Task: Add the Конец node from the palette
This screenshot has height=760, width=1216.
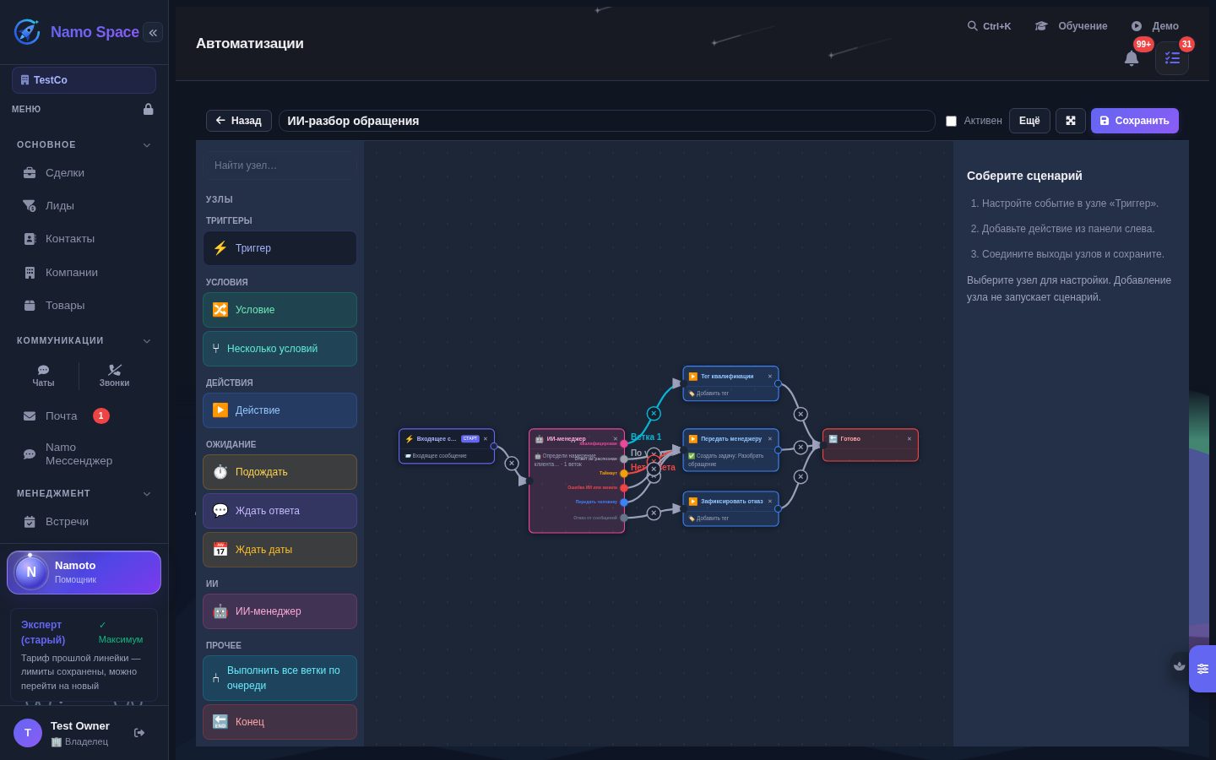Action: click(280, 722)
